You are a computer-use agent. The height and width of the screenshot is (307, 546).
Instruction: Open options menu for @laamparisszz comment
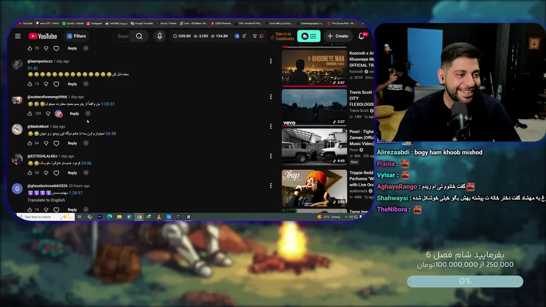tap(270, 61)
